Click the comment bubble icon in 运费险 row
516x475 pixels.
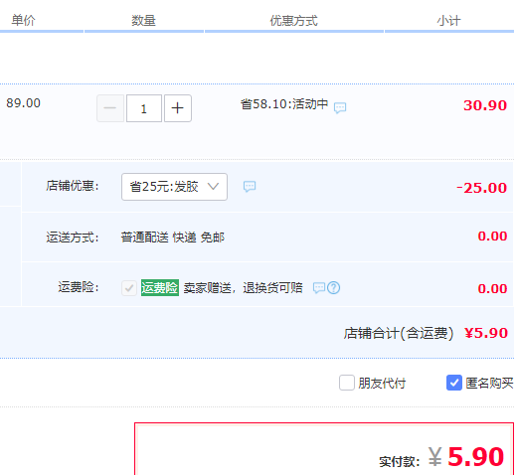point(319,287)
